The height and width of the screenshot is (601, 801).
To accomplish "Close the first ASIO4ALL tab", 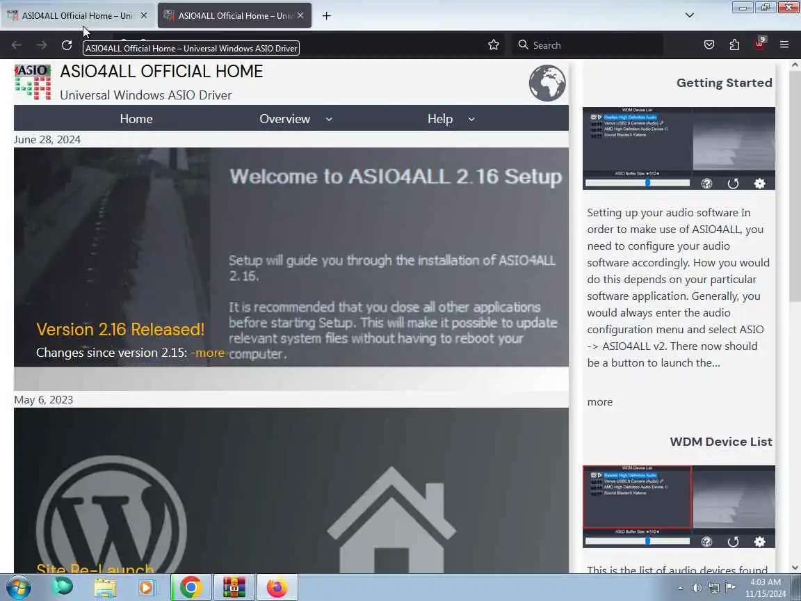I will pyautogui.click(x=144, y=15).
